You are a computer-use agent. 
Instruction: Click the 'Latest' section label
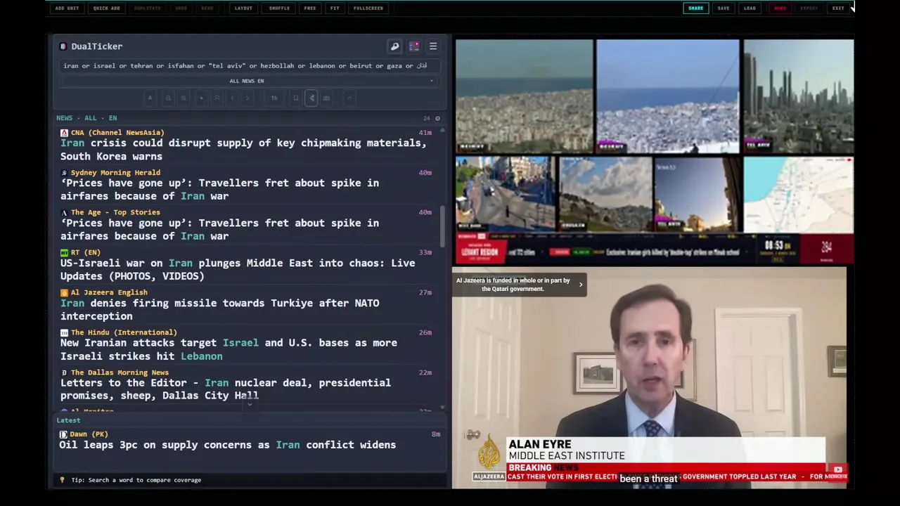point(68,420)
